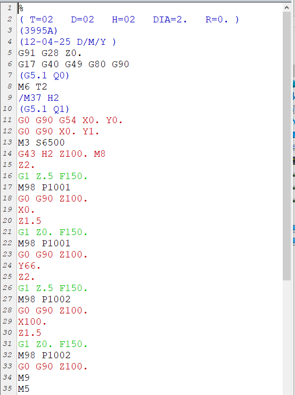Click the 'Z2.' on line 25
295x395 pixels.
click(x=27, y=277)
